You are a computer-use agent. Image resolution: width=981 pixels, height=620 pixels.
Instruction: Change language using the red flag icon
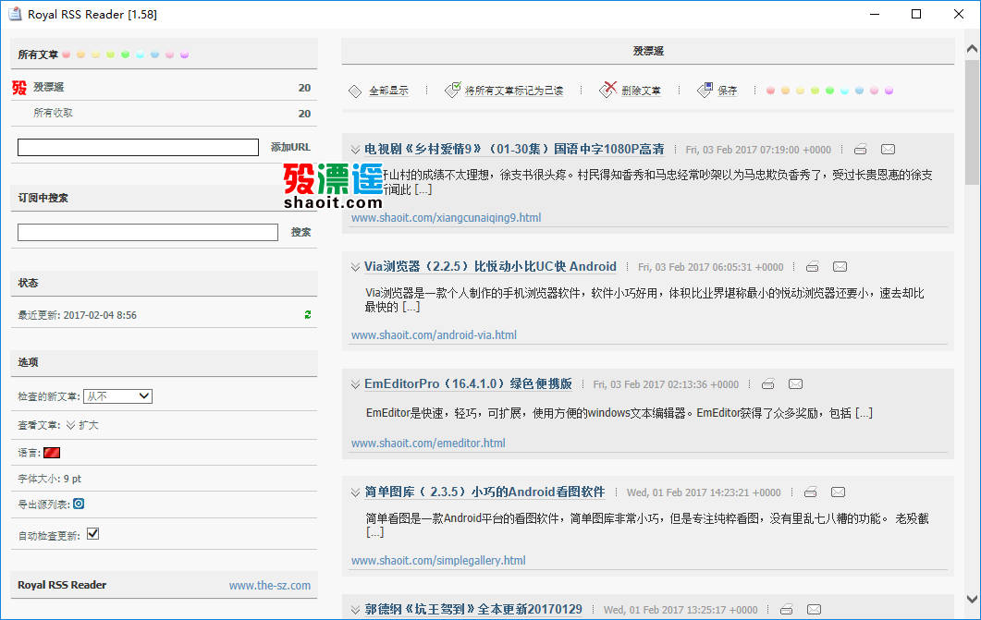52,453
